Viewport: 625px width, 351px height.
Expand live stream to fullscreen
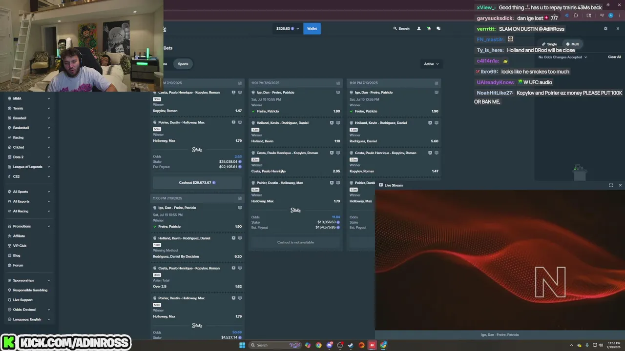tap(611, 185)
